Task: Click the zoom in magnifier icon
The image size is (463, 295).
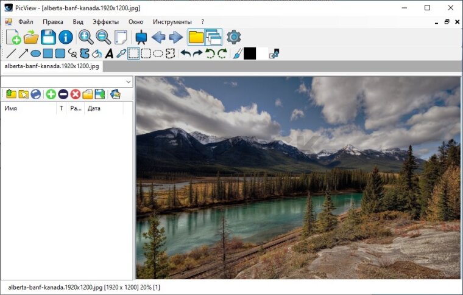Action: pyautogui.click(x=86, y=37)
